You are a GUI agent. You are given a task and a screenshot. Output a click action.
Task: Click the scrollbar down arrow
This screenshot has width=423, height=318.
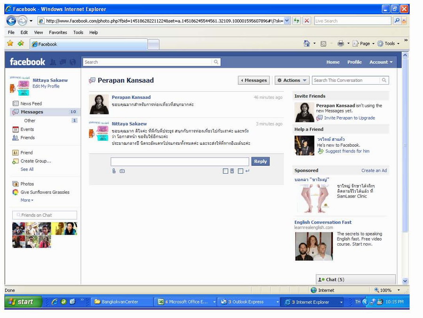coord(405,281)
